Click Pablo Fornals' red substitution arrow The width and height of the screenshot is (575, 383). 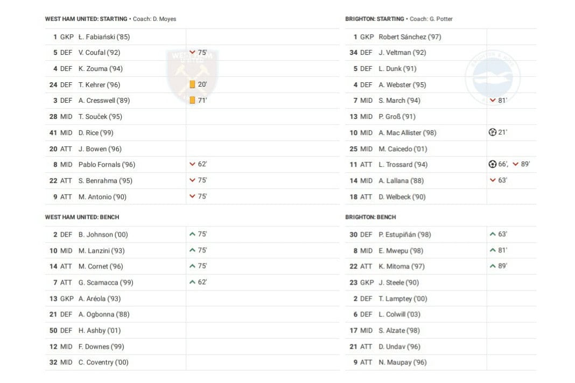pyautogui.click(x=192, y=164)
